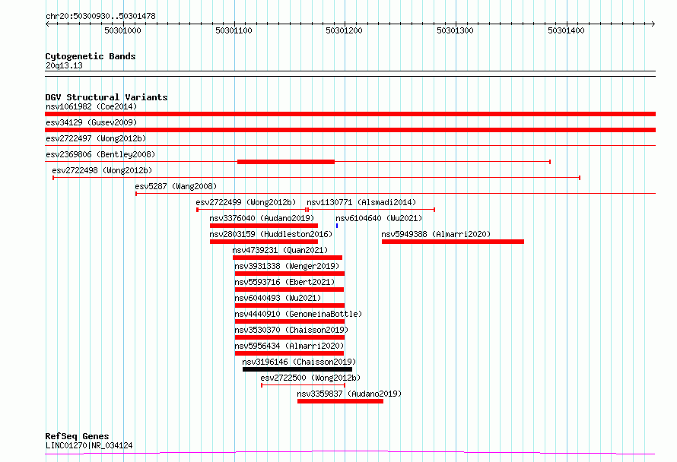Click the 20q13.13 band label

[x=64, y=65]
